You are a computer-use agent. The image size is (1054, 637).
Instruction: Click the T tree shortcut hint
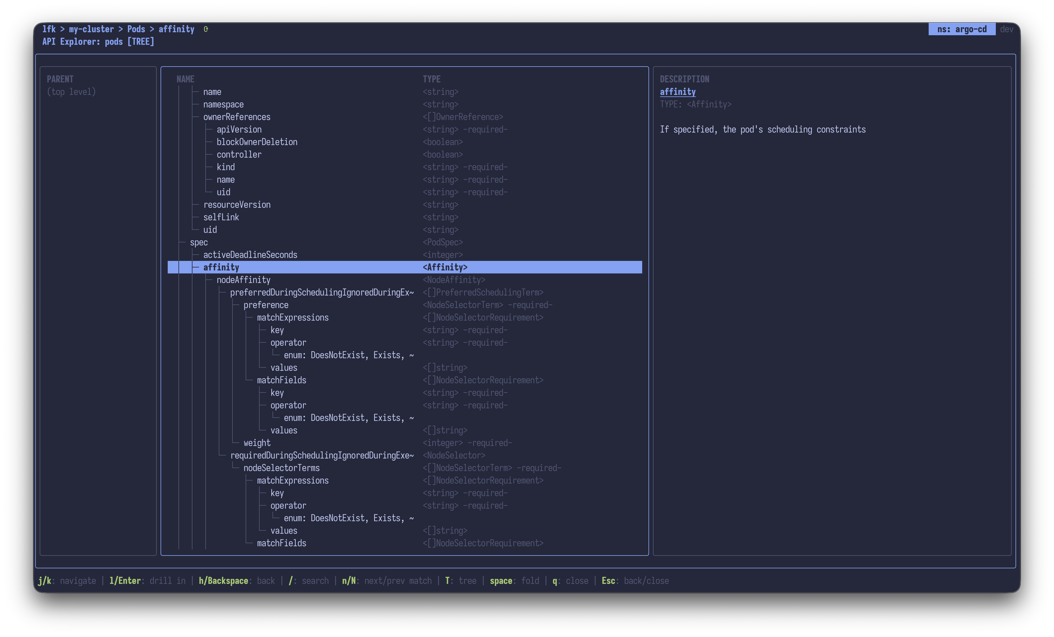(461, 581)
